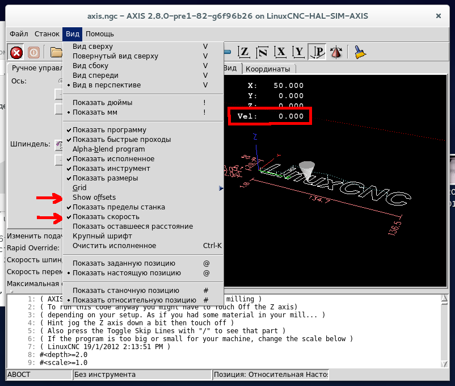Click the Позиция status bar field
Viewport: 455px width, 386px height.
click(271, 375)
